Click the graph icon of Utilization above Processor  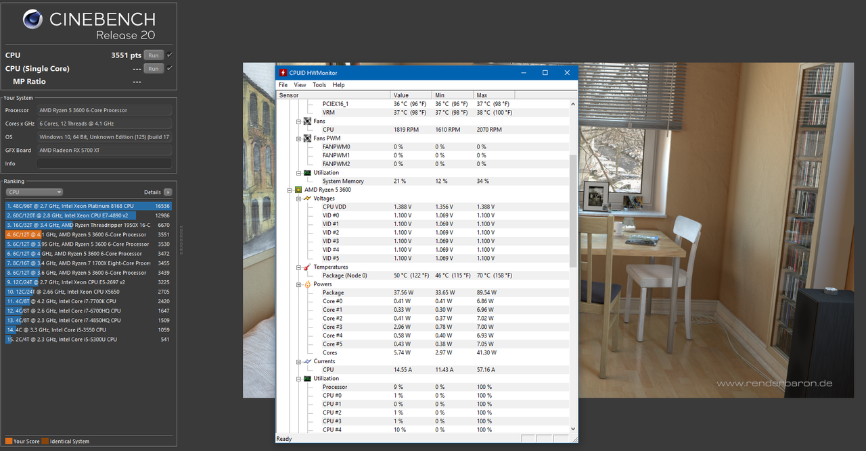pyautogui.click(x=307, y=379)
